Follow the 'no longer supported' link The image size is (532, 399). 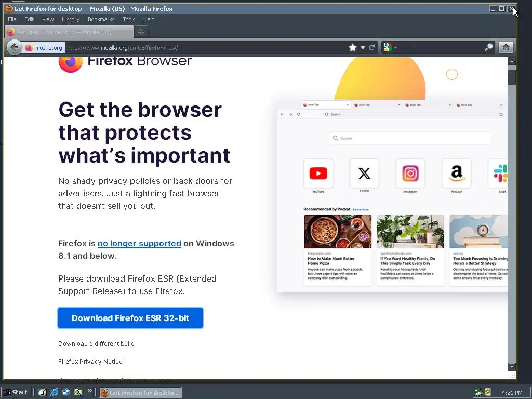[x=139, y=243]
